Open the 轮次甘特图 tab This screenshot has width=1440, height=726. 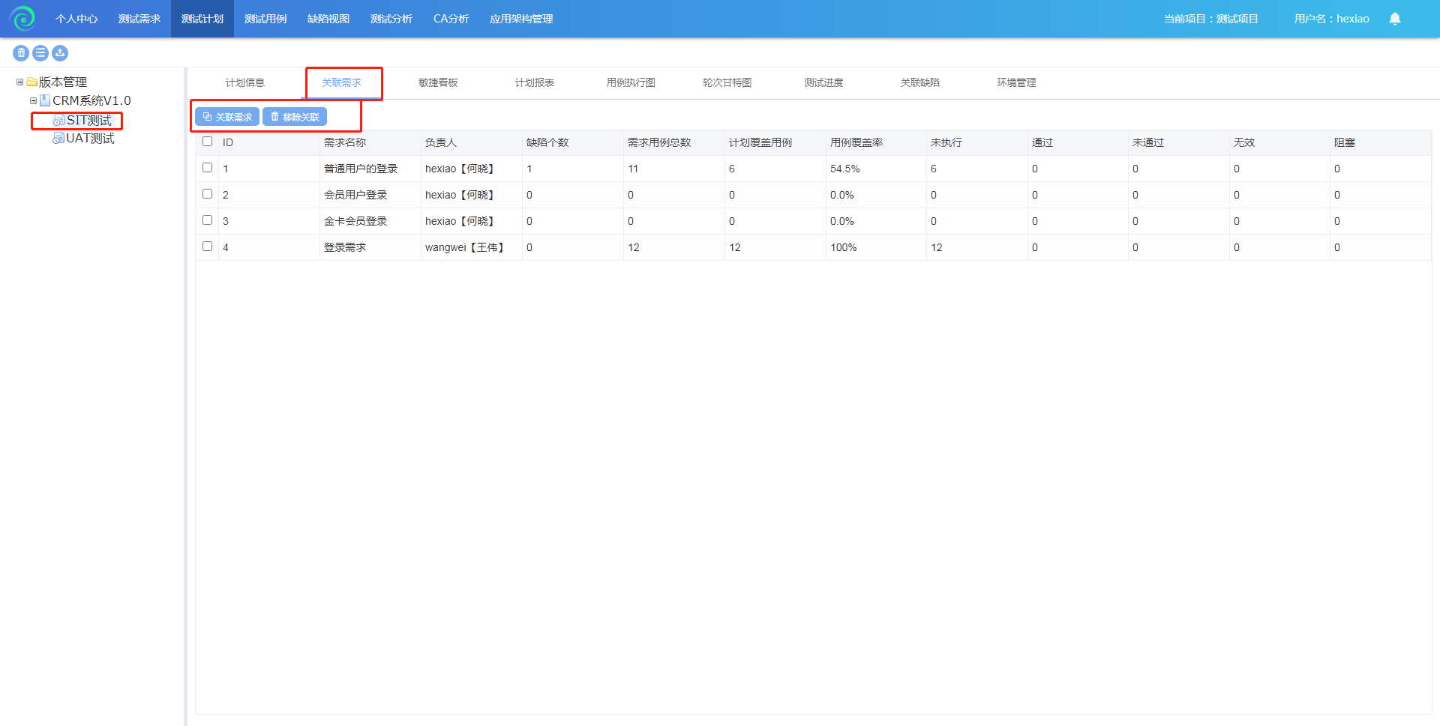coord(727,82)
